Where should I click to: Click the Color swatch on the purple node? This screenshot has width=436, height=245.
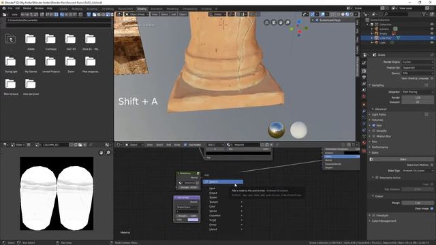[193, 220]
